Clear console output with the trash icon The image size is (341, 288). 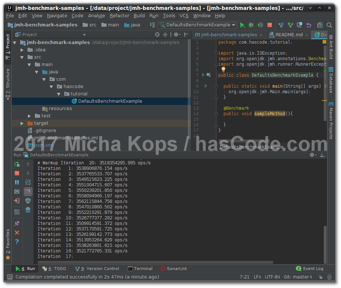click(28, 210)
